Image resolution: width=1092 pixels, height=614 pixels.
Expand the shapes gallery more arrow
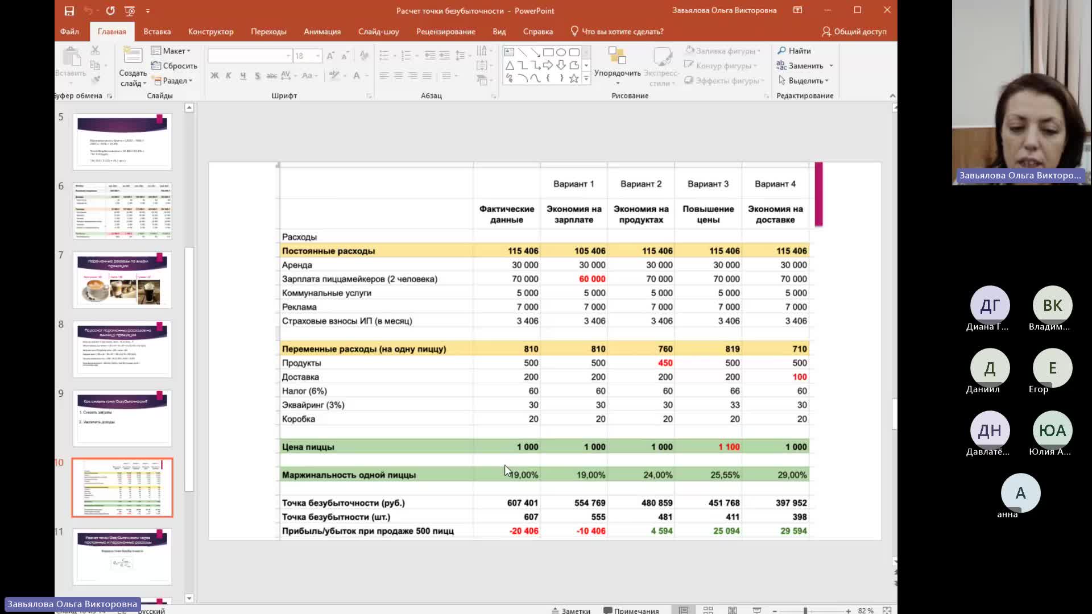point(586,79)
